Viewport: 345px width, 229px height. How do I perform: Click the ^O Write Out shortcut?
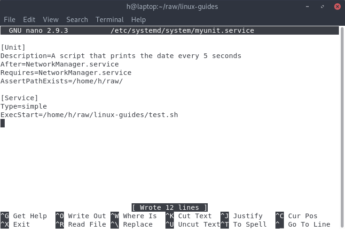(81, 216)
